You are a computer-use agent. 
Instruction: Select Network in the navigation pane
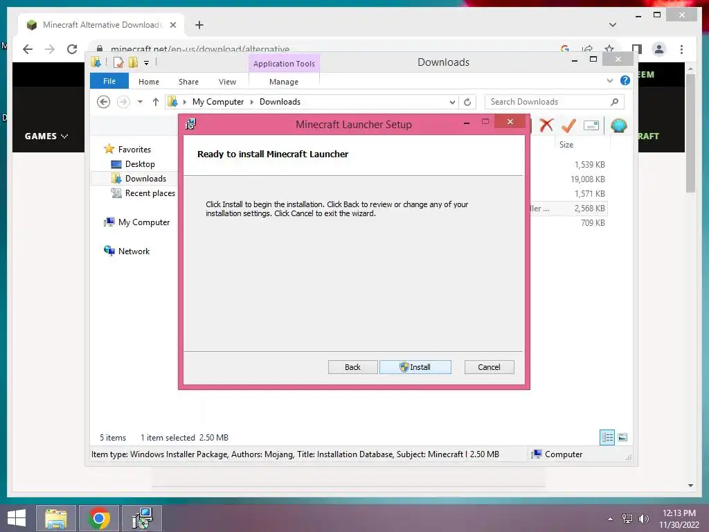click(134, 251)
